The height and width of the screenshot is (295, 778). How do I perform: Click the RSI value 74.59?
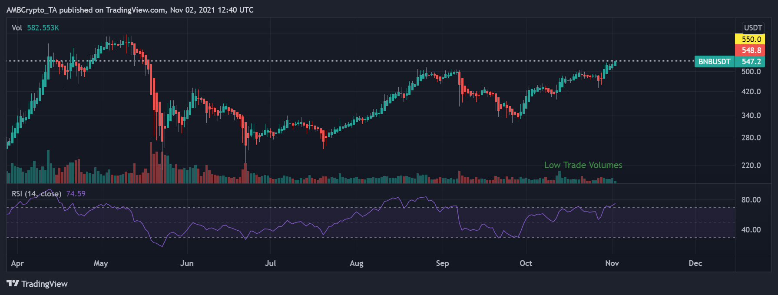[76, 194]
